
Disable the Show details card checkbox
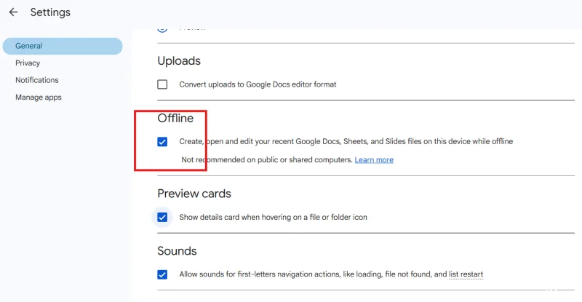[162, 217]
